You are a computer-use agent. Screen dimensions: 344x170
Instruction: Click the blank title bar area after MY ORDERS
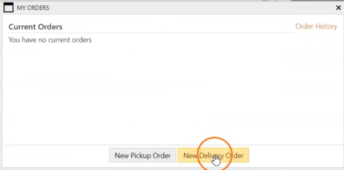[x=191, y=8]
